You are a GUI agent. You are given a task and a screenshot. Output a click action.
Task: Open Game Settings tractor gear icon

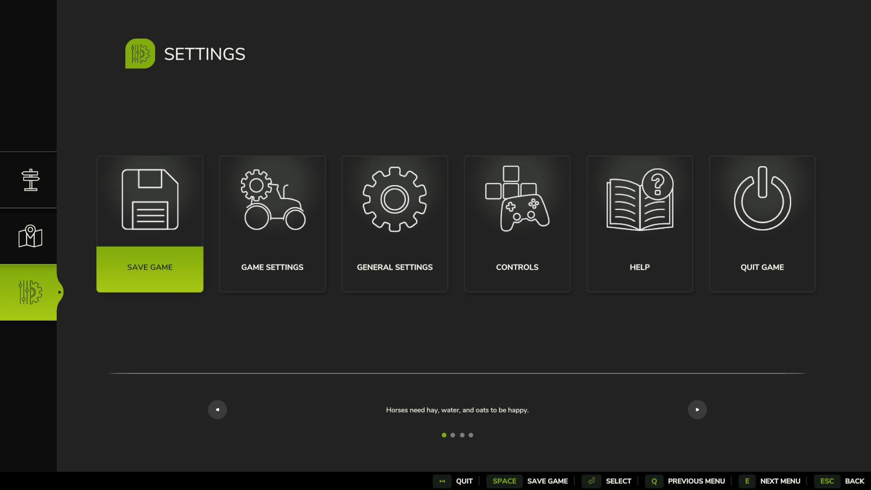click(272, 200)
